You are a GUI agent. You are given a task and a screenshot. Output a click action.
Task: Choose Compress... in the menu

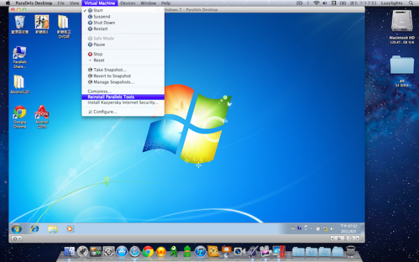(x=123, y=92)
